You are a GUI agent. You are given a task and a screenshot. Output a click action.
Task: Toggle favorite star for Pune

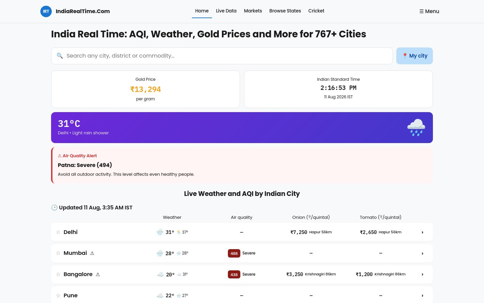coord(58,296)
